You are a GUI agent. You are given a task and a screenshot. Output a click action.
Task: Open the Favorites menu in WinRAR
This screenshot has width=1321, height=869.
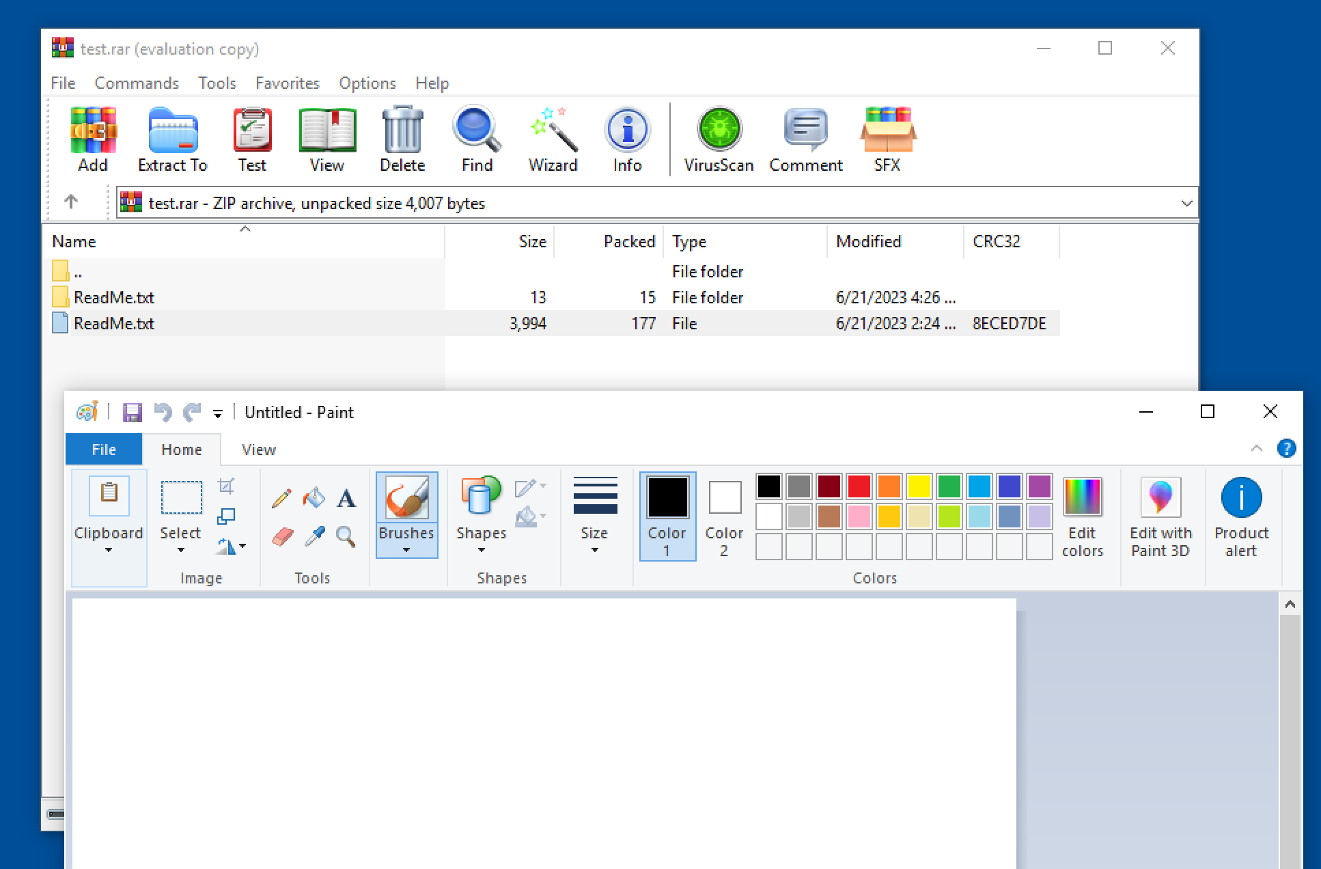(x=288, y=83)
